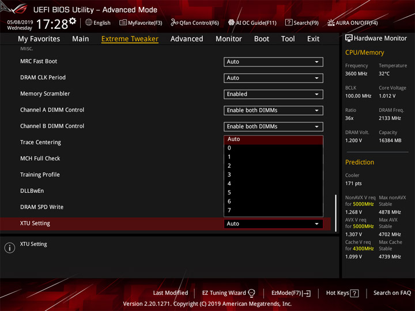Select Auto in the open option list
Viewport: 415px width, 311px height.
(273, 139)
